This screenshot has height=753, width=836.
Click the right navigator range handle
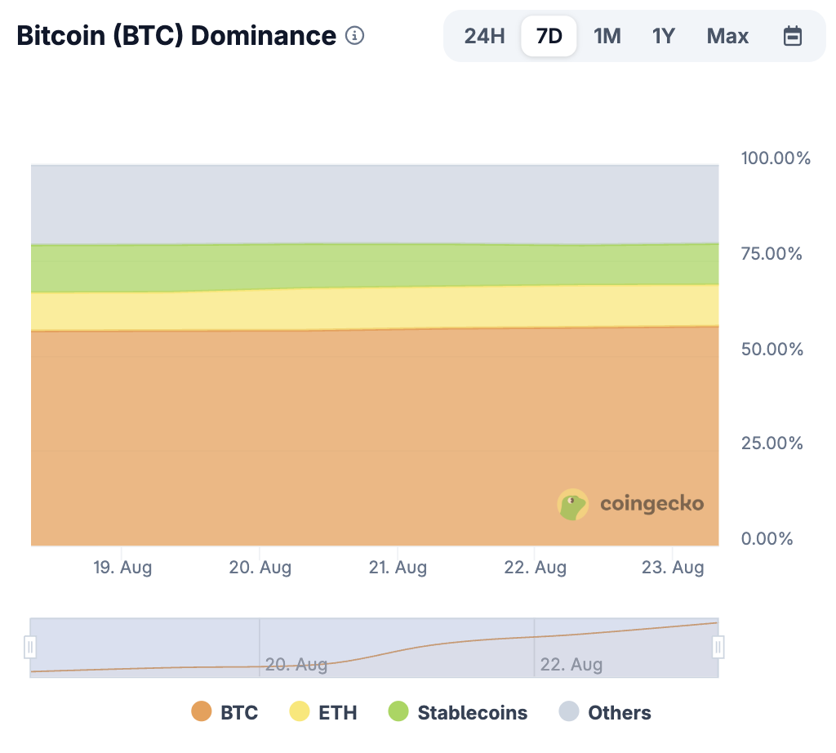718,648
